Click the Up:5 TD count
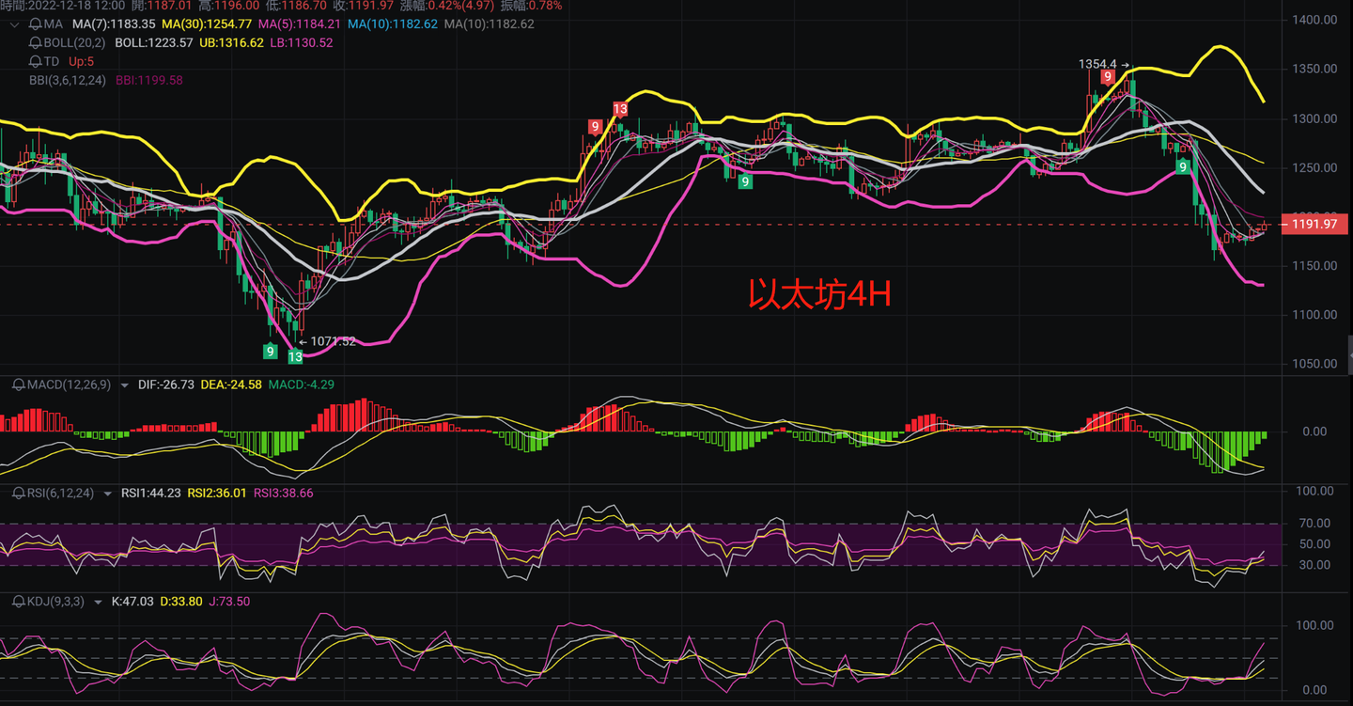This screenshot has height=706, width=1353. click(x=82, y=61)
